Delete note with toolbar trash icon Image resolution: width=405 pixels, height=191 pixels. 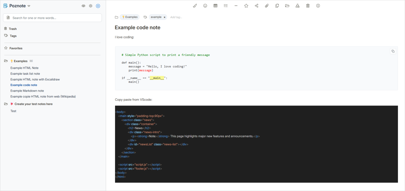(308, 6)
